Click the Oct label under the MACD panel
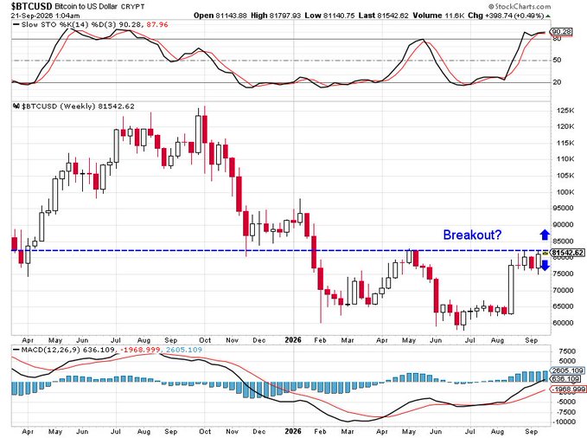This screenshot has height=438, width=587. coord(205,431)
